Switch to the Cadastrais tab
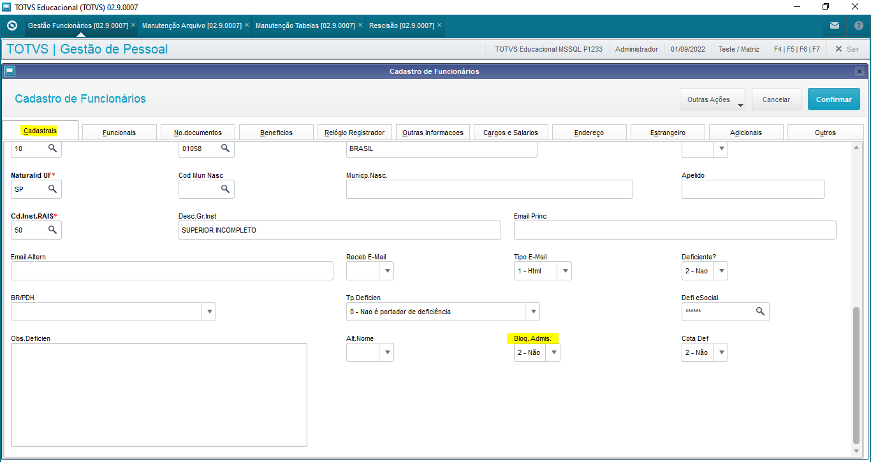This screenshot has height=462, width=871. [x=40, y=131]
